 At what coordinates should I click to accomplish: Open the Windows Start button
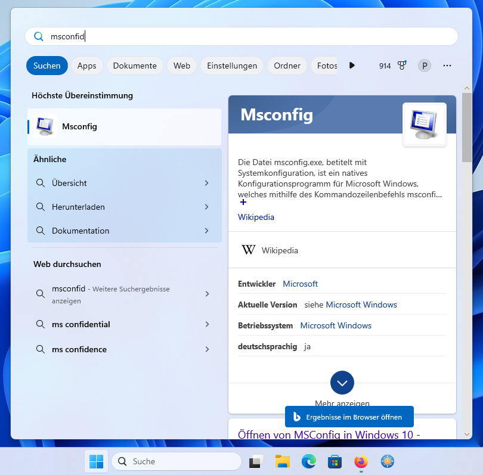[x=96, y=461]
